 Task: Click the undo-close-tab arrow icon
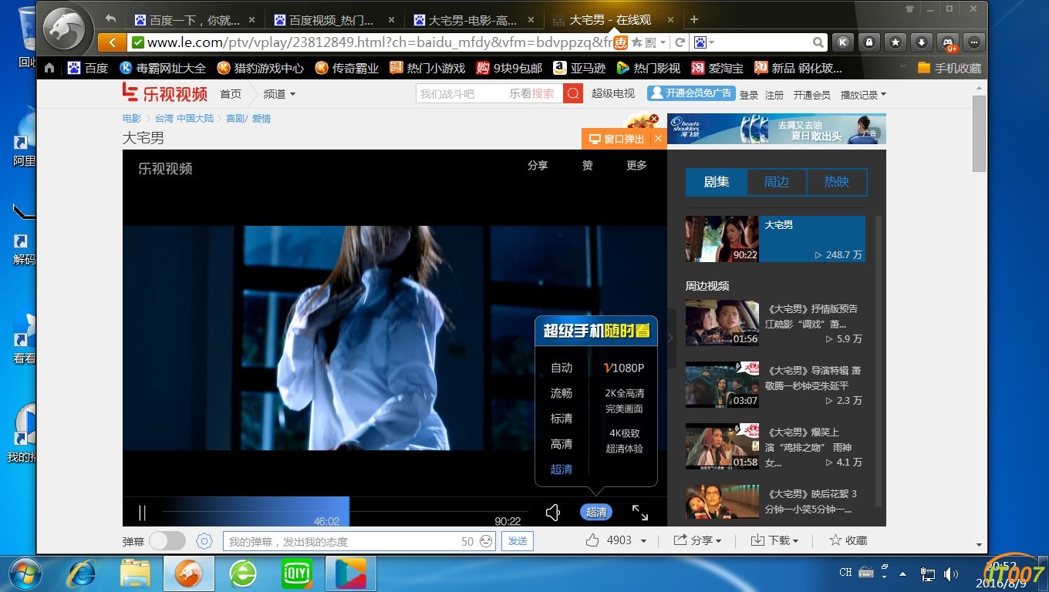(x=110, y=18)
